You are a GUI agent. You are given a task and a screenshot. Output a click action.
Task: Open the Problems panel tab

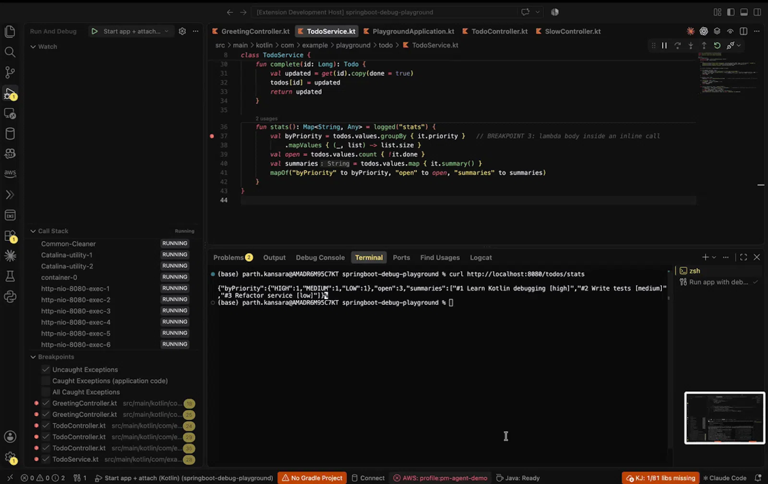233,257
